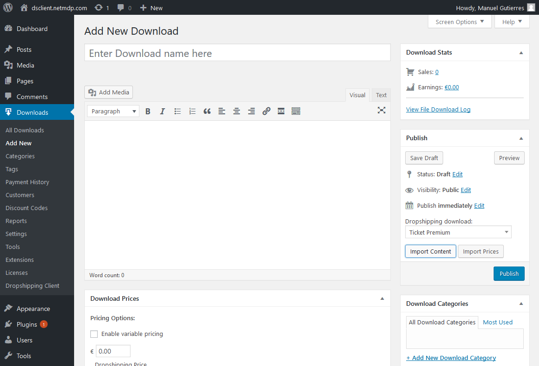539x366 pixels.
Task: Collapse the Download Categories box
Action: (521, 304)
